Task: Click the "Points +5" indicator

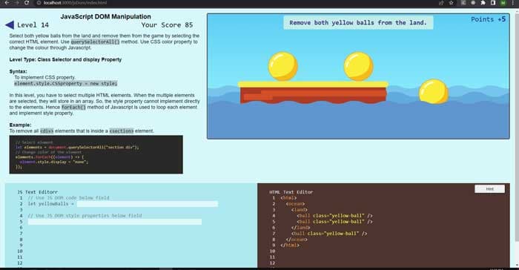Action: pos(488,19)
